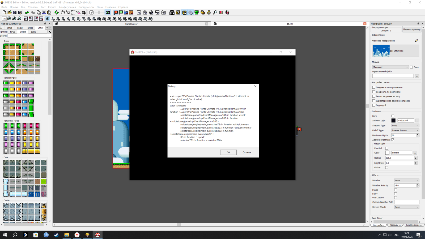
Task: Open Windows search from taskbar
Action: click(15, 235)
